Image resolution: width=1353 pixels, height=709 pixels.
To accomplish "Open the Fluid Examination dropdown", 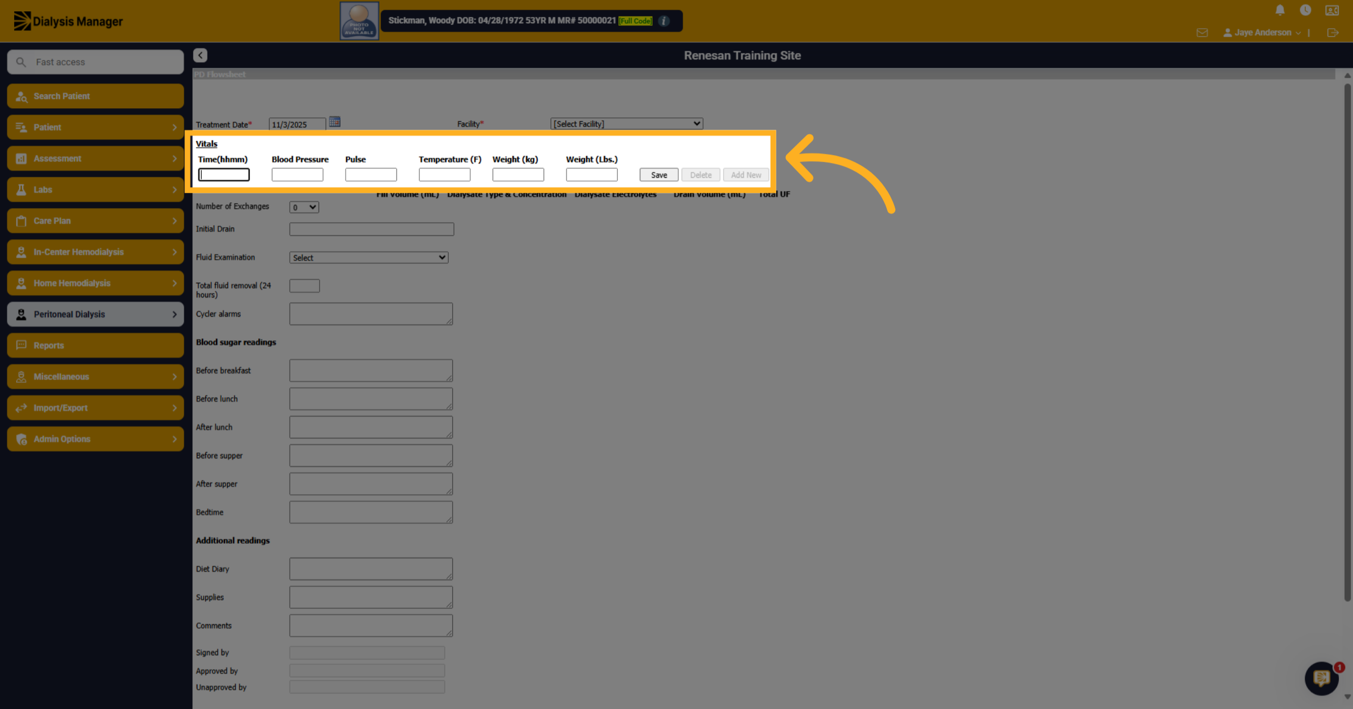I will 369,258.
